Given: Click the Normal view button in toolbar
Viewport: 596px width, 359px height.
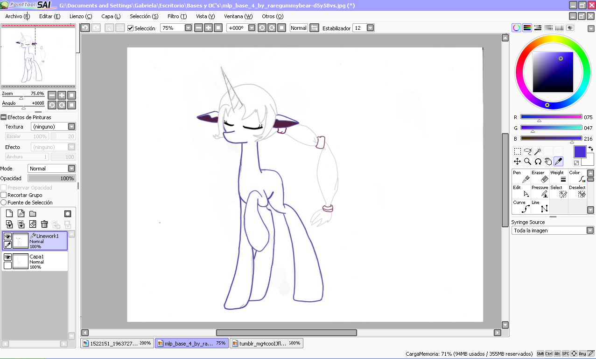Looking at the screenshot, I should (x=299, y=28).
